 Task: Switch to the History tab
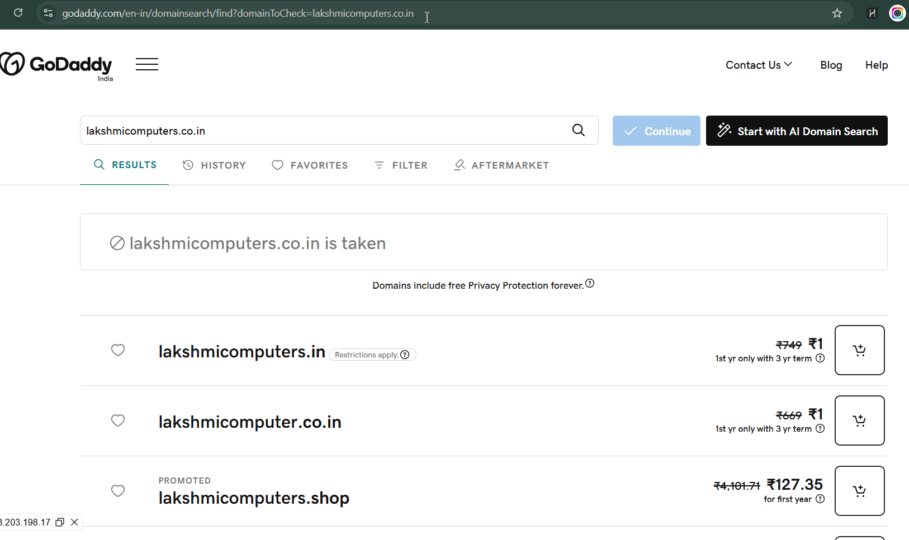pos(215,165)
